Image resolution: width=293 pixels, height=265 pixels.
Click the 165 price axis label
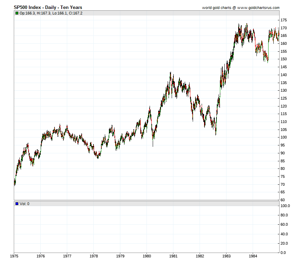coord(284,36)
